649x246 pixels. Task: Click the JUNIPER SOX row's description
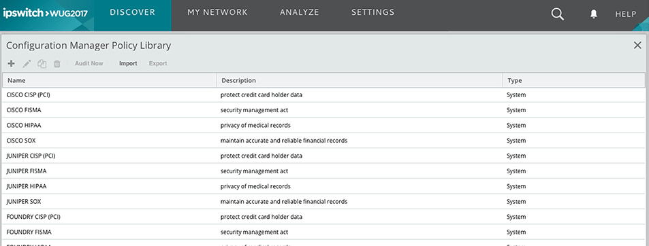tap(283, 202)
